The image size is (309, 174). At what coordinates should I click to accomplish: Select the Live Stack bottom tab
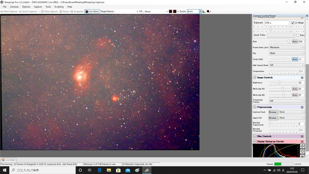pyautogui.click(x=9, y=160)
